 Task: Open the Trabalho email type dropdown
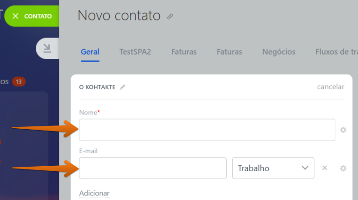(273, 168)
